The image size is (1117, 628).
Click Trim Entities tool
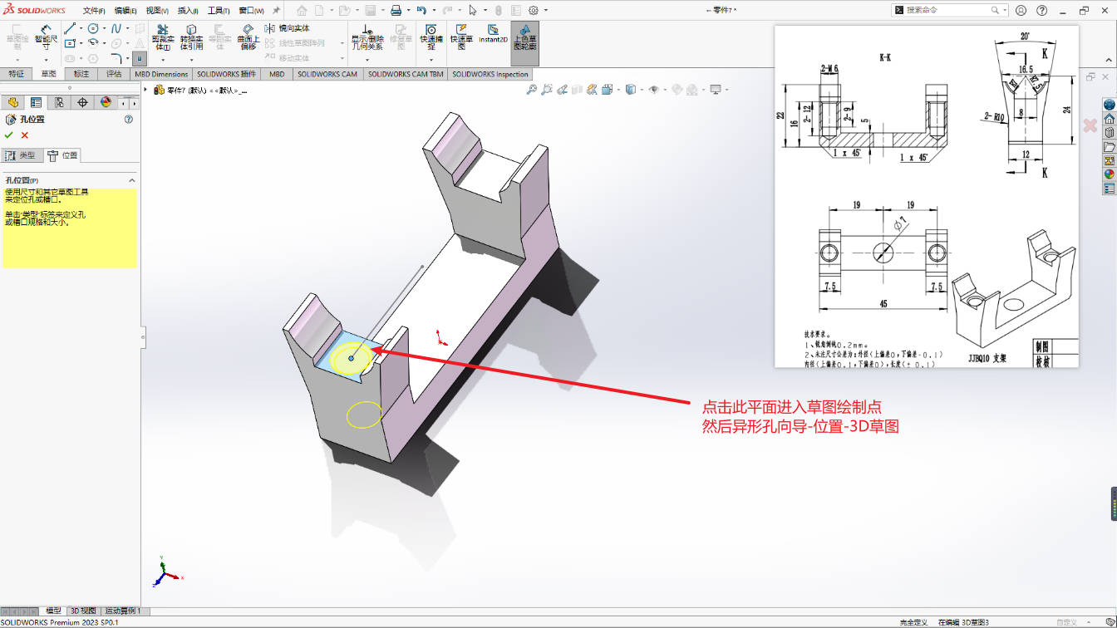(x=165, y=37)
